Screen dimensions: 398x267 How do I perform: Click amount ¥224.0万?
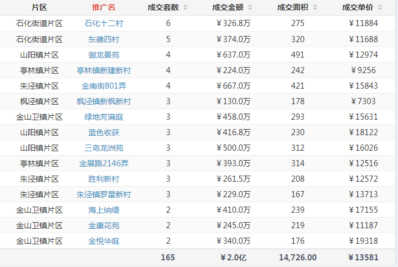(233, 70)
